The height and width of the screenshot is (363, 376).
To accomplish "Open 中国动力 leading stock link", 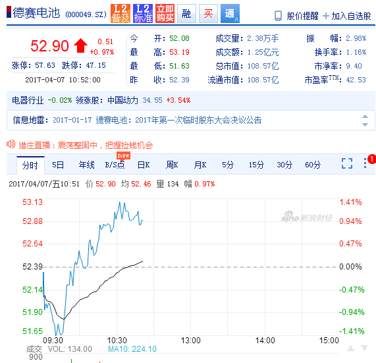I will (x=122, y=100).
